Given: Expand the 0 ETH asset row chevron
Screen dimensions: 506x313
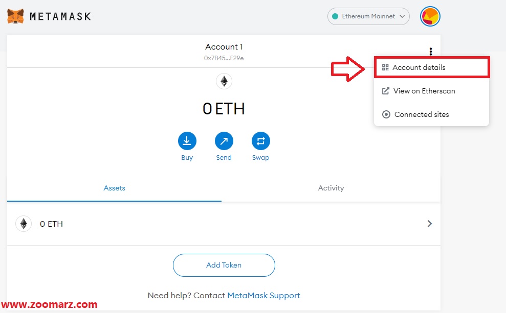Looking at the screenshot, I should coord(430,224).
